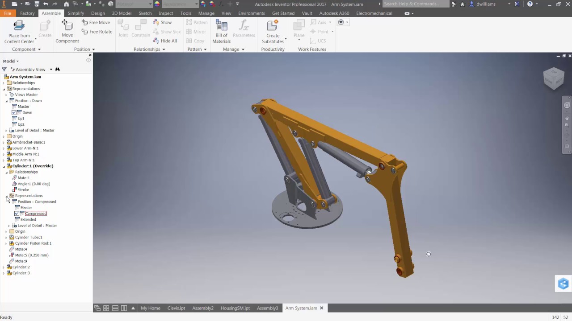Screen dimensions: 572x321
Task: Click the Home icon in quick access toolbar
Action: pyautogui.click(x=67, y=4)
